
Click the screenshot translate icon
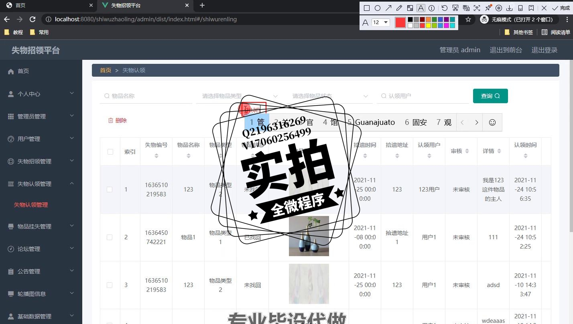click(466, 8)
